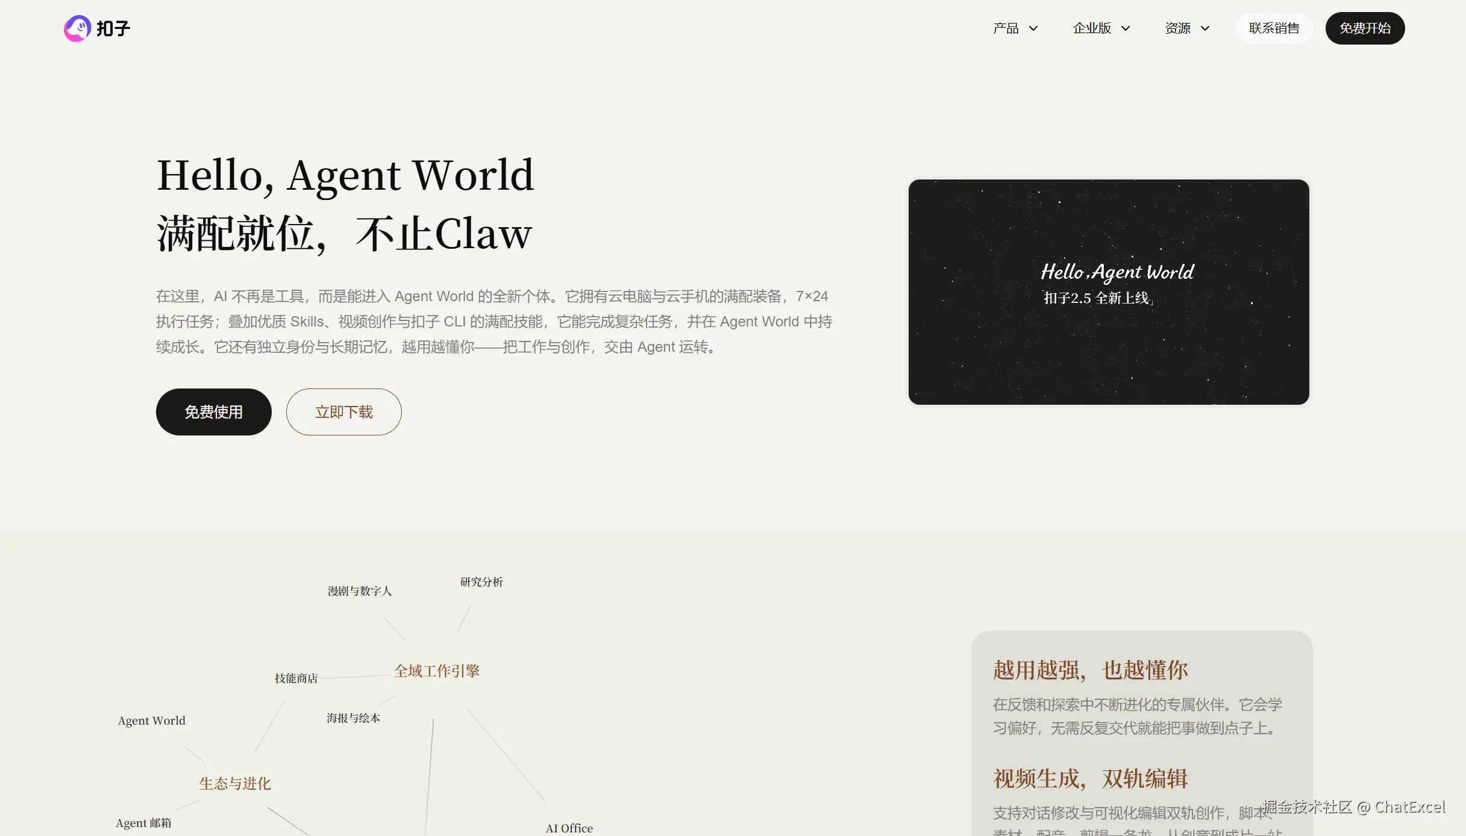The height and width of the screenshot is (836, 1466).
Task: Select the 越用越强，也越懂你 heading
Action: pos(1090,670)
